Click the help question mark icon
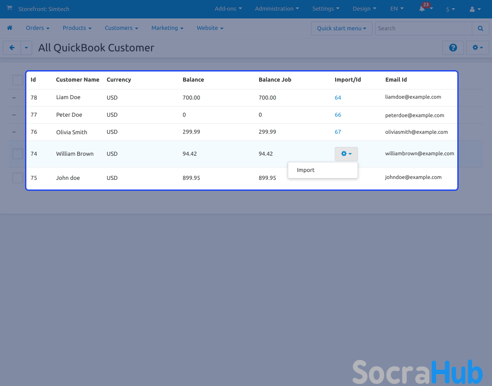 point(453,48)
